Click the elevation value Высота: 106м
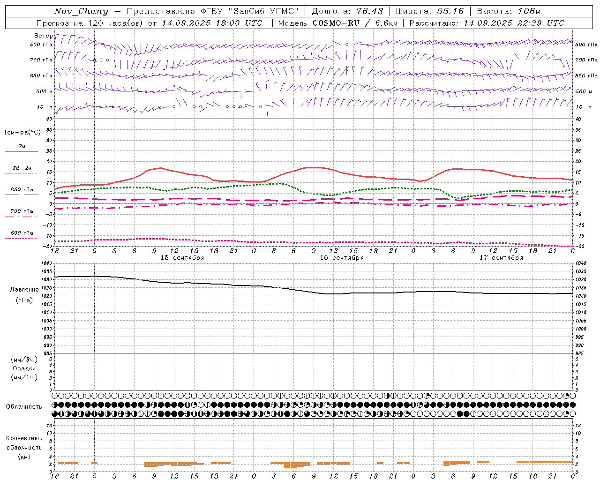Viewport: 600px width, 480px height. click(509, 11)
